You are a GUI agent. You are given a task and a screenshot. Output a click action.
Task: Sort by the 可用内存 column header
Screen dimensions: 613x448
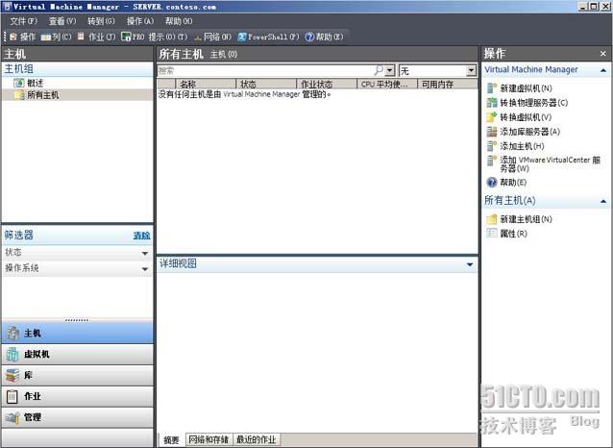click(447, 84)
